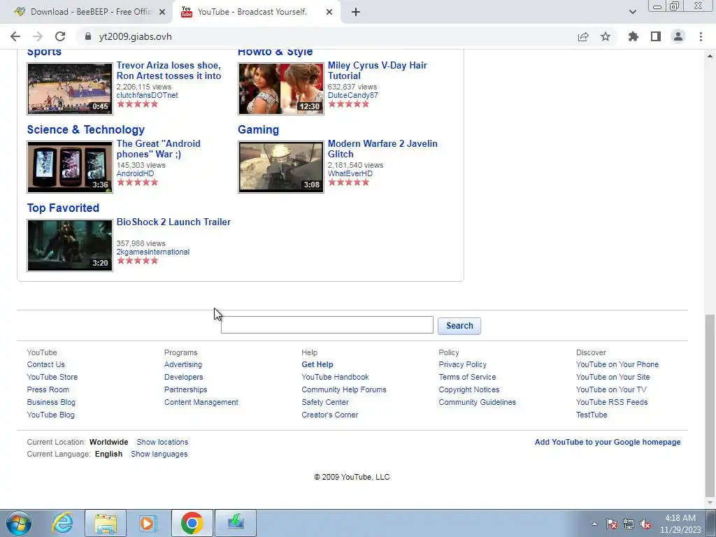716x537 pixels.
Task: Share this page via the share icon
Action: [x=583, y=36]
